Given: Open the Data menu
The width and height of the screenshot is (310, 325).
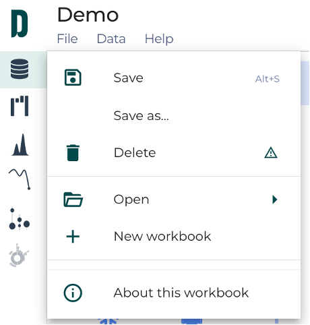Looking at the screenshot, I should (x=111, y=38).
